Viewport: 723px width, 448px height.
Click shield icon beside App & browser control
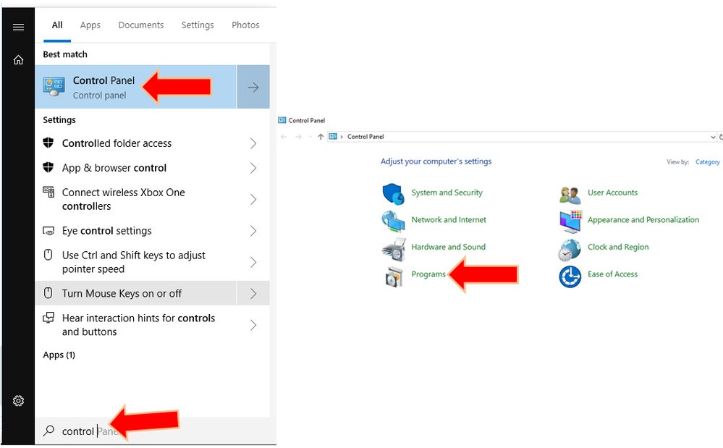point(48,167)
